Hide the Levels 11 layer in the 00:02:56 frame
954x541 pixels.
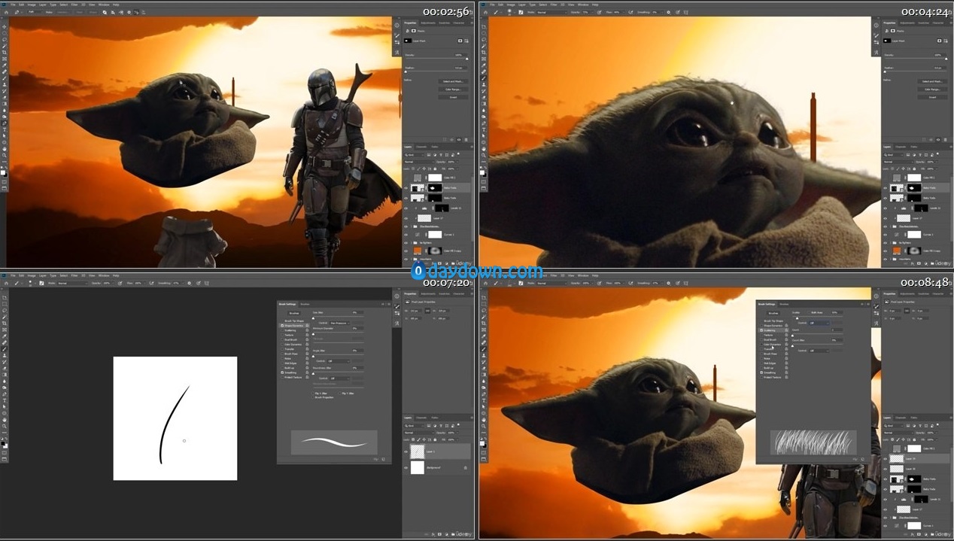coord(407,208)
